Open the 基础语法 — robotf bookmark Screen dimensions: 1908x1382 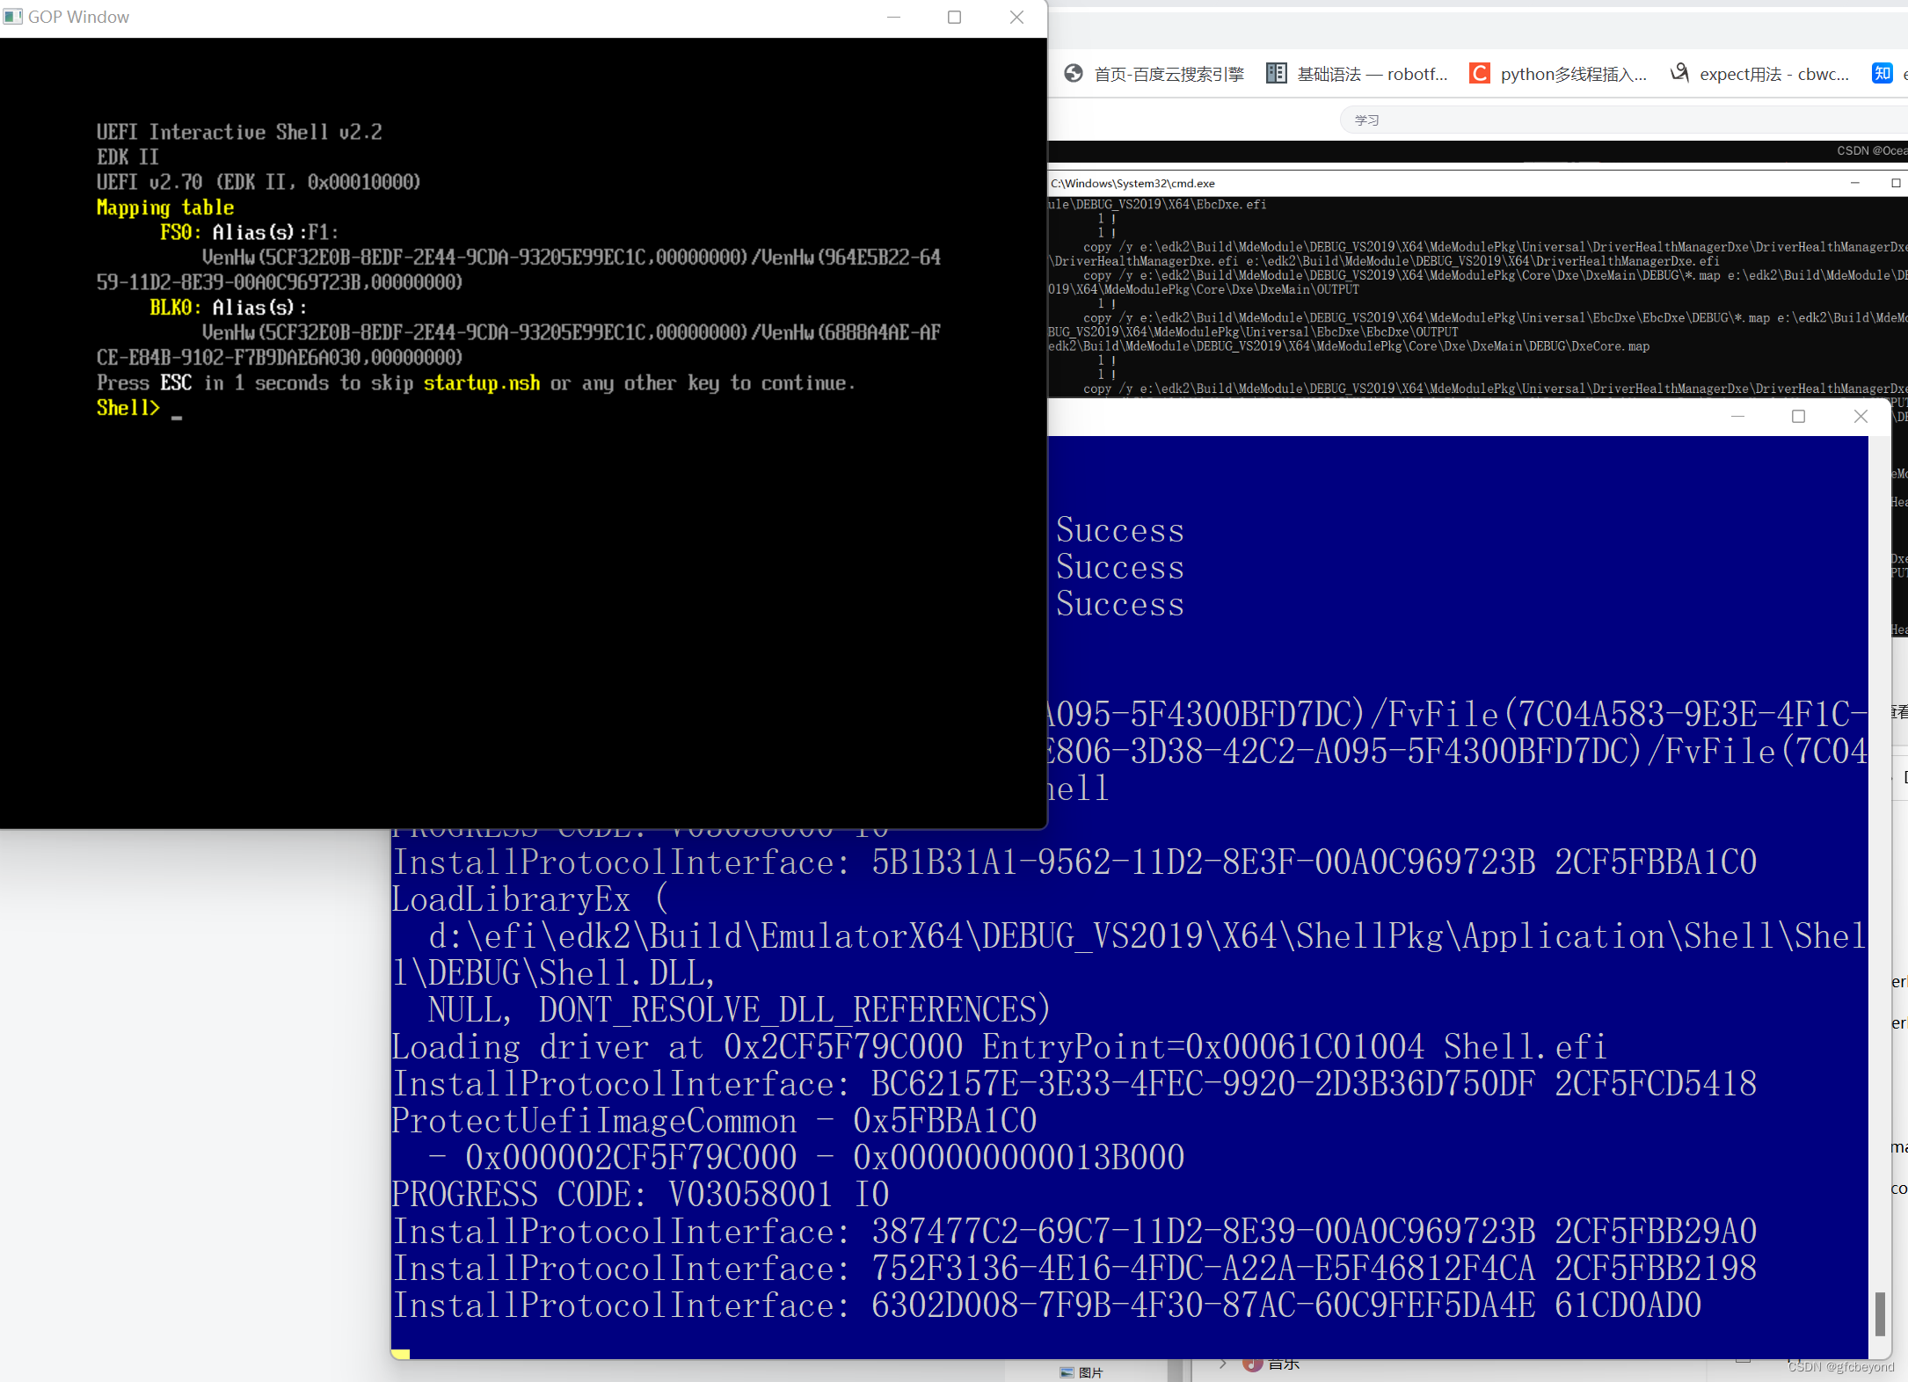click(1372, 74)
